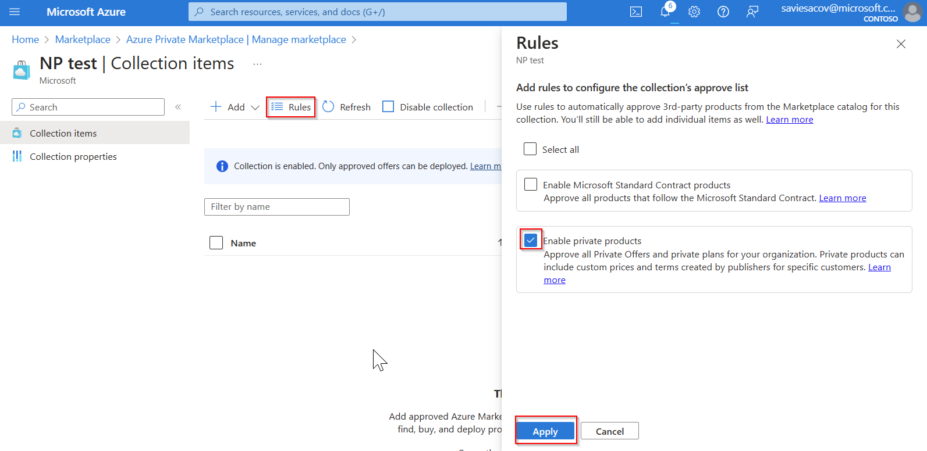Toggle the Disable collection checkbox
This screenshot has width=927, height=451.
(388, 107)
